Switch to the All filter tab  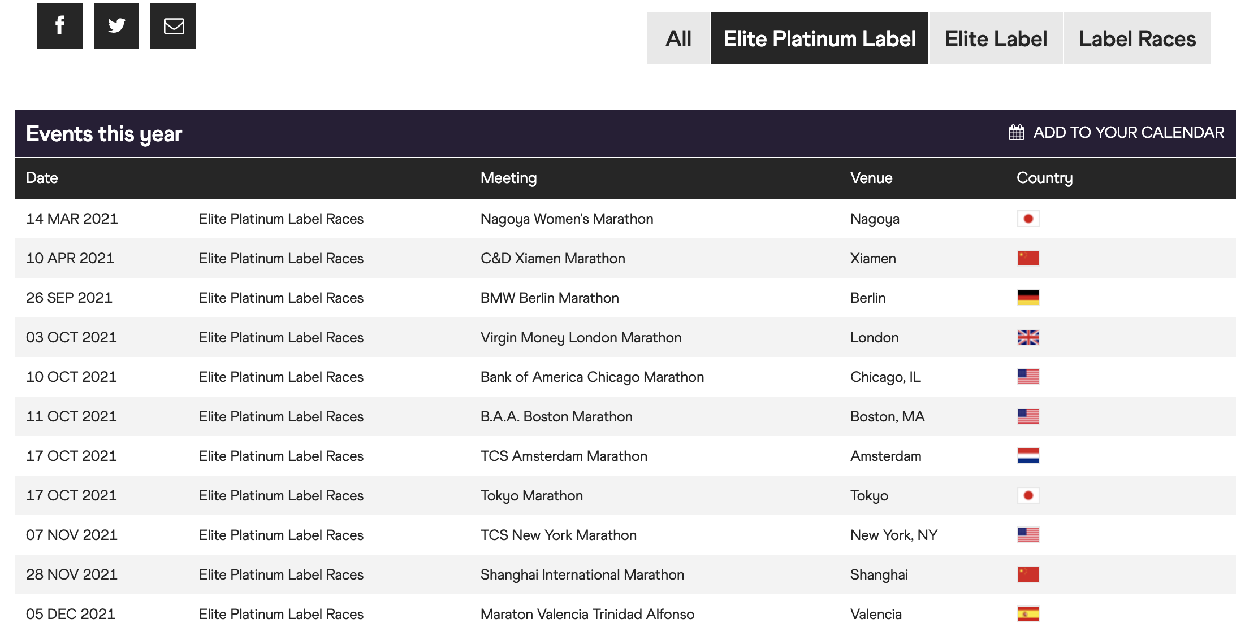(678, 39)
